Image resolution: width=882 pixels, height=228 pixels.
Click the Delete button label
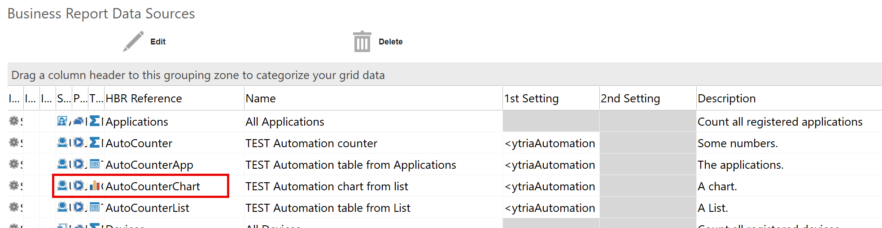[390, 42]
